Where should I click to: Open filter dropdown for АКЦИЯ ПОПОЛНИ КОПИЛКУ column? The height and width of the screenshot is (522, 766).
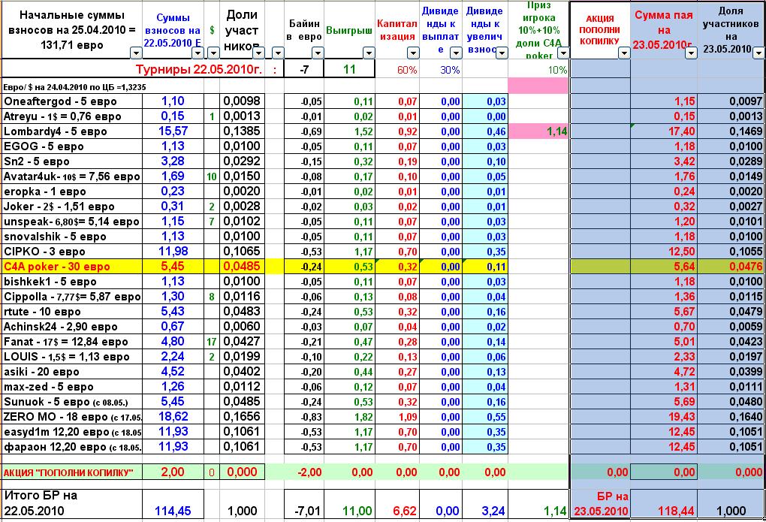point(624,53)
